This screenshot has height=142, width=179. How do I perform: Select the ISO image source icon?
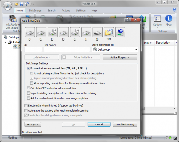click(109, 32)
